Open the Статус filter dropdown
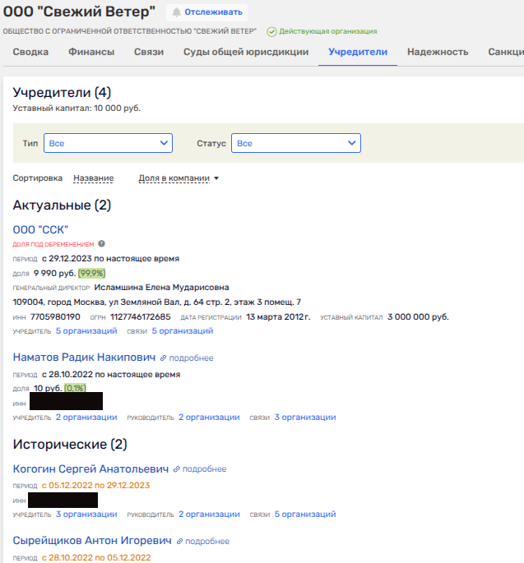Viewport: 524px width, 563px height. pyautogui.click(x=295, y=143)
